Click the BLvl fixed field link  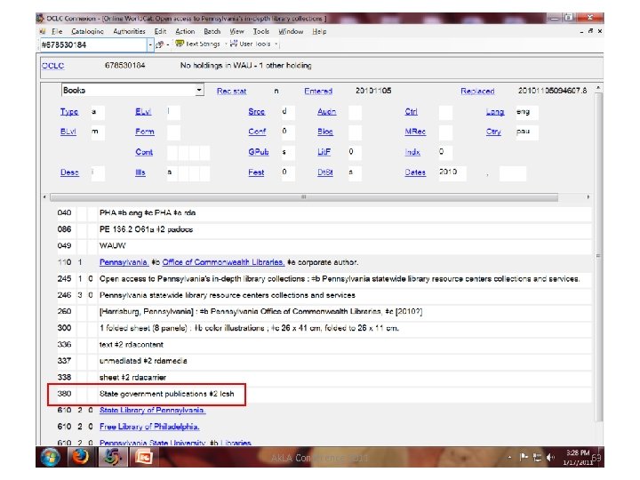coord(68,132)
